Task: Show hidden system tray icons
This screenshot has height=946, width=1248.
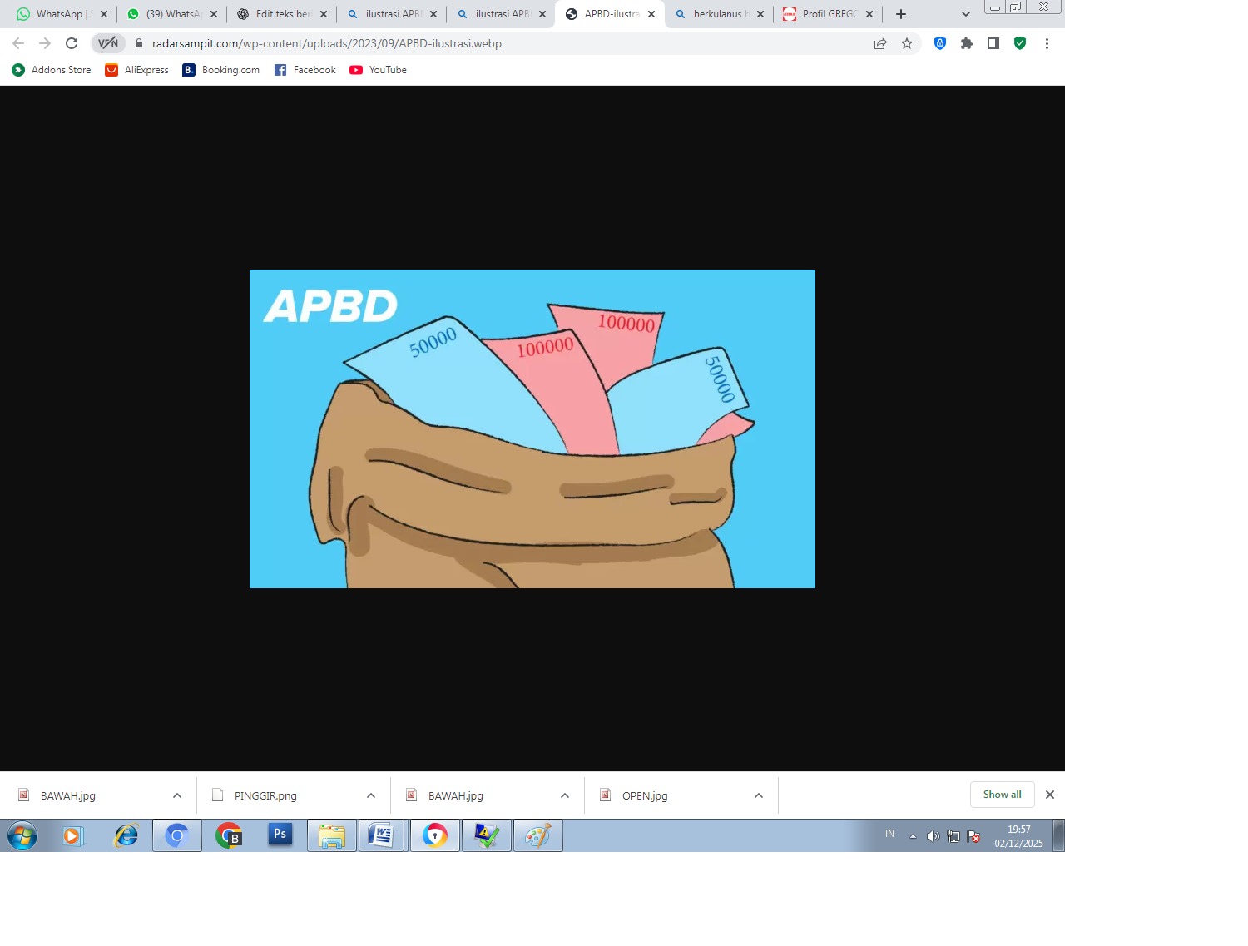Action: pyautogui.click(x=913, y=836)
